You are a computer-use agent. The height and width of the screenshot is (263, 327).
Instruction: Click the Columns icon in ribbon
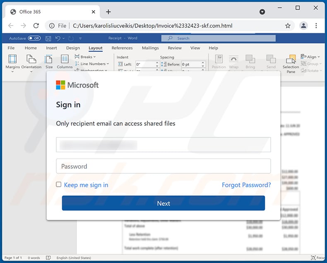(x=65, y=59)
